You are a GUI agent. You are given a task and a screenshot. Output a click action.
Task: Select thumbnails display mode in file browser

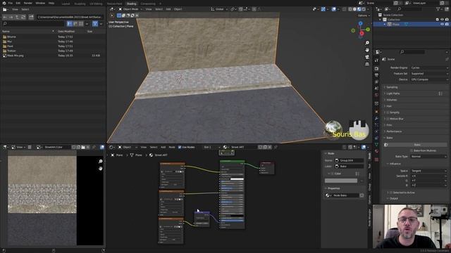click(81, 24)
